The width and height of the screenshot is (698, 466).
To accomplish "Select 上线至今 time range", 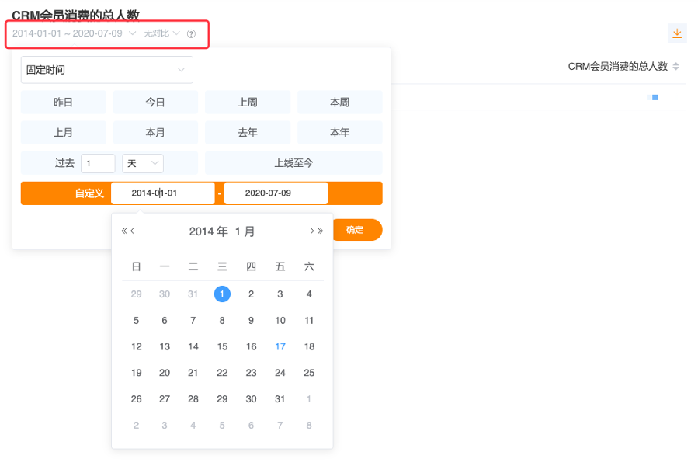I will tap(293, 163).
